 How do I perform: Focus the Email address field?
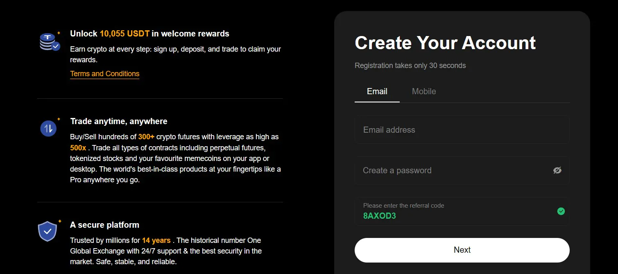(462, 130)
